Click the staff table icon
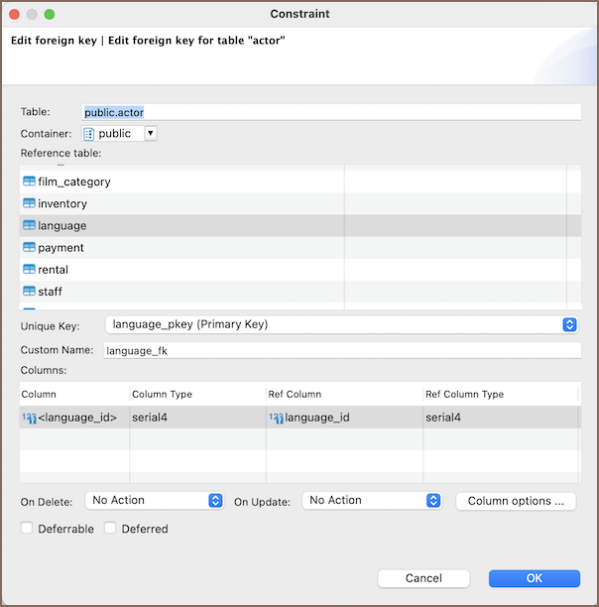This screenshot has width=599, height=607. tap(29, 291)
